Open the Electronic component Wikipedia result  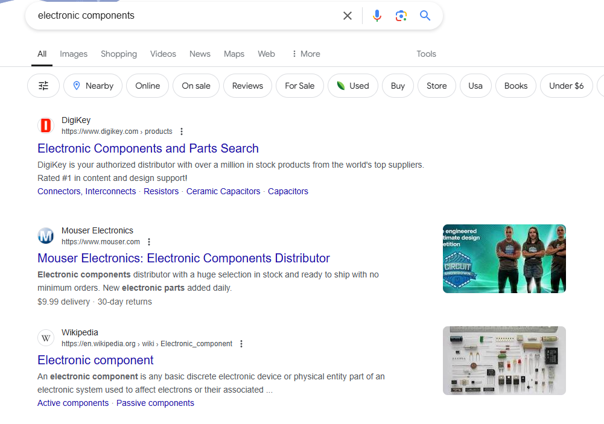(95, 361)
